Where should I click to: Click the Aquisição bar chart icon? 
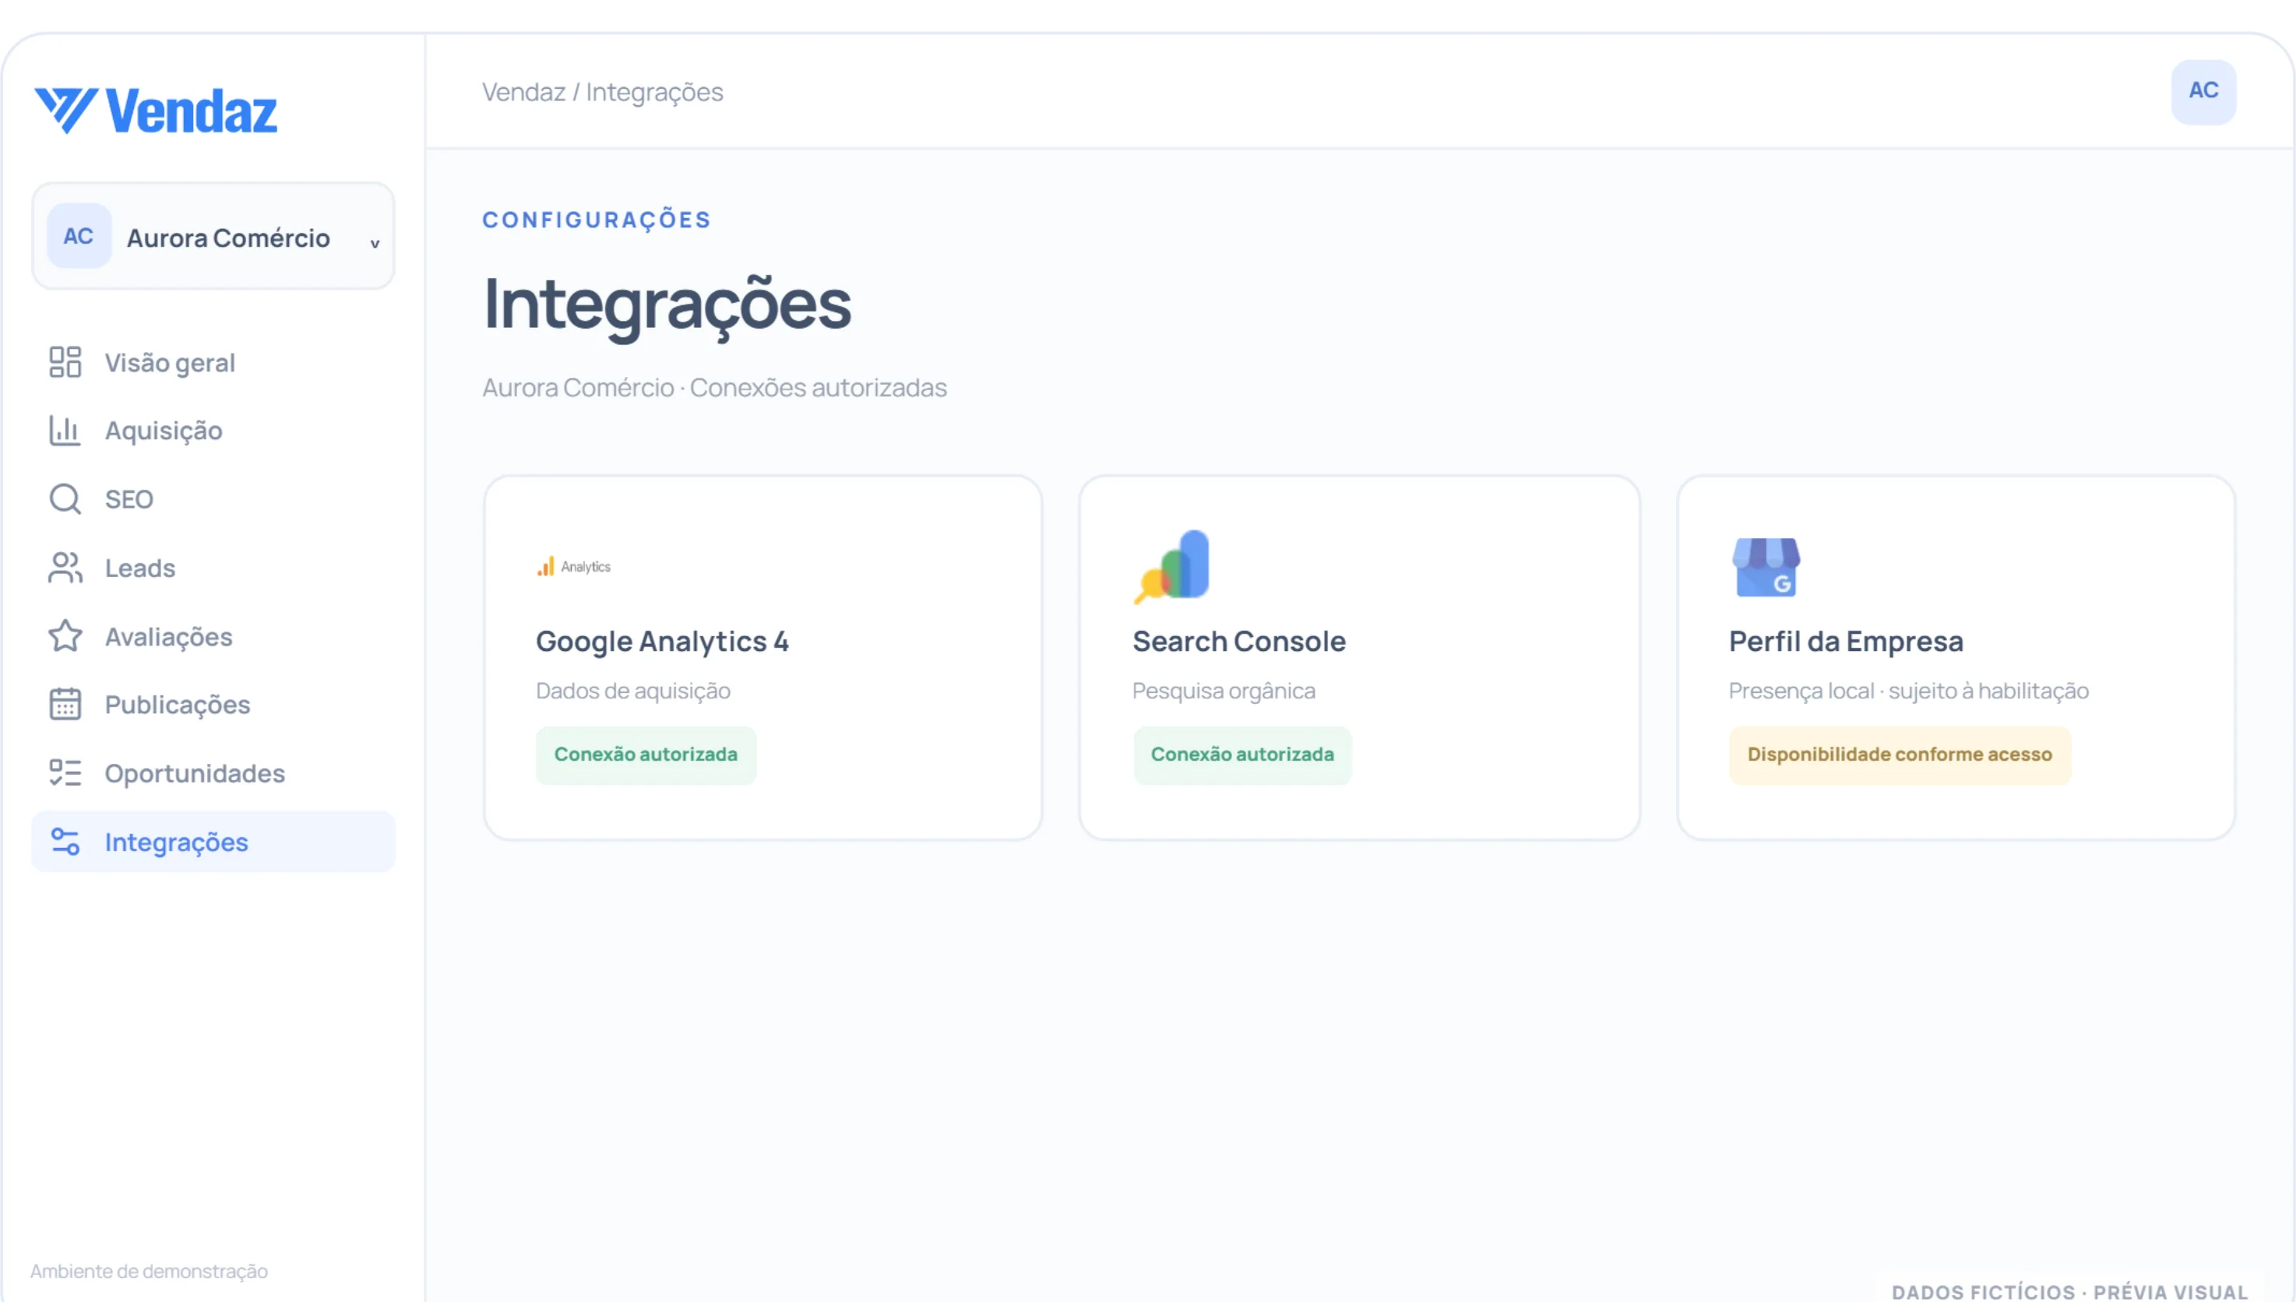65,430
